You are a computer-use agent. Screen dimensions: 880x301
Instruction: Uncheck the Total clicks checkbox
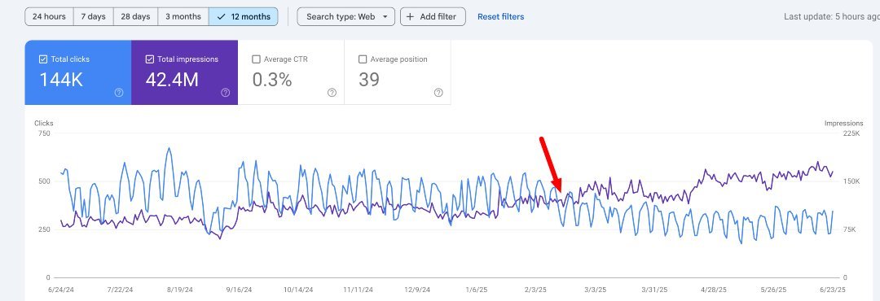coord(43,59)
